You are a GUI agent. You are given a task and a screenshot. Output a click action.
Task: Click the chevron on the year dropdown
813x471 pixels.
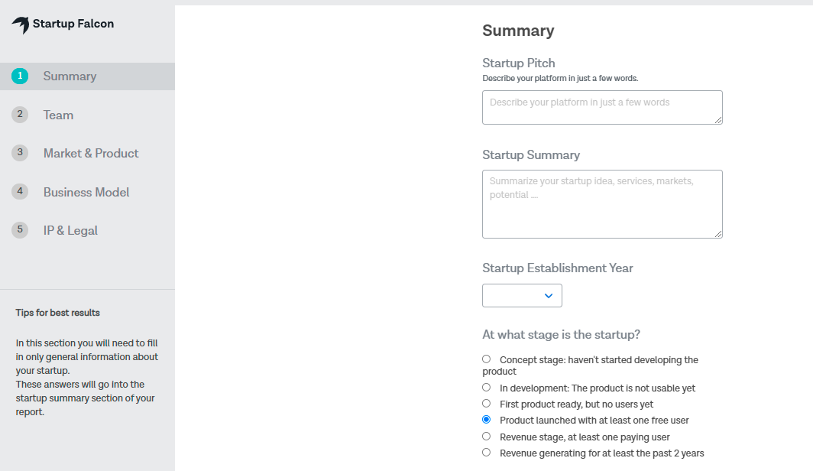click(547, 295)
